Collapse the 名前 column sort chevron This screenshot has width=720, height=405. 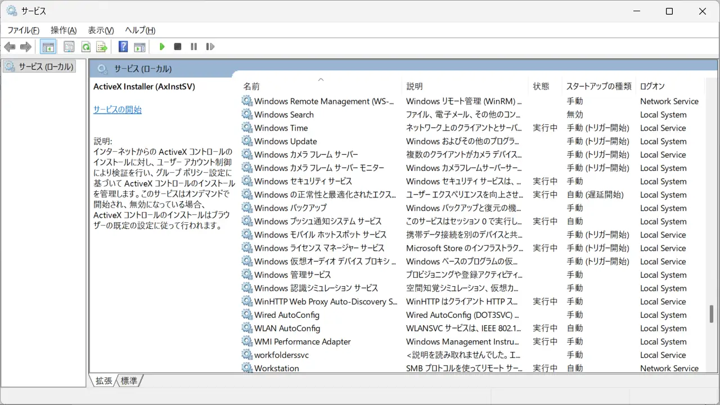tap(321, 80)
